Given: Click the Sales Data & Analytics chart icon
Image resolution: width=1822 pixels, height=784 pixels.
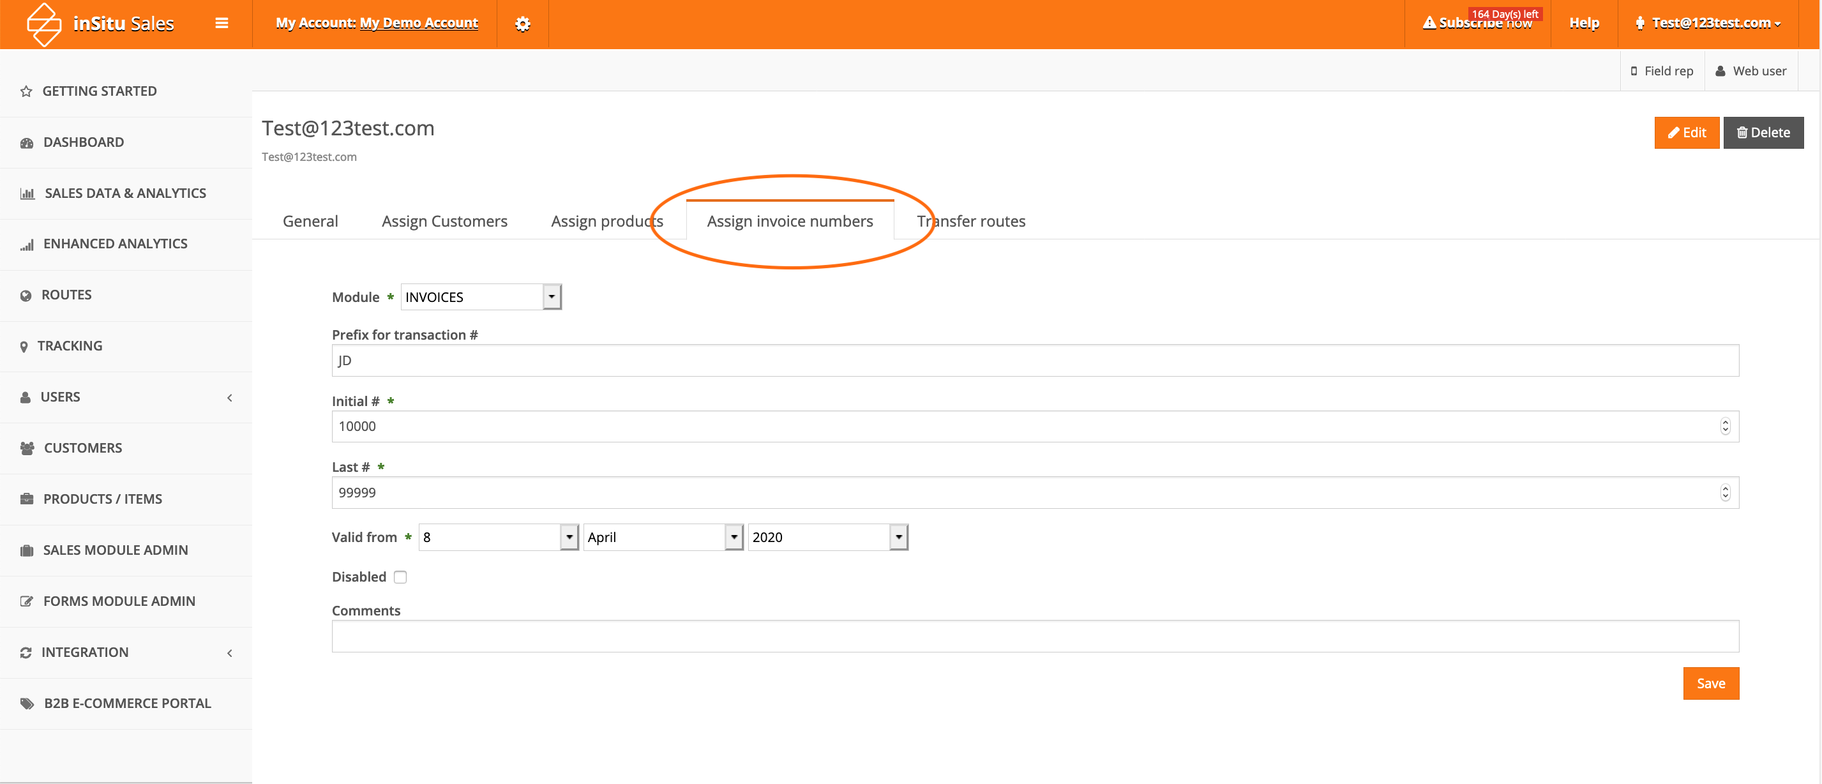Looking at the screenshot, I should point(27,193).
